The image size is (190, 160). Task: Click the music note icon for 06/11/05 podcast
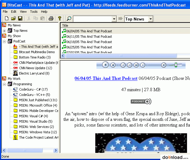64,36
